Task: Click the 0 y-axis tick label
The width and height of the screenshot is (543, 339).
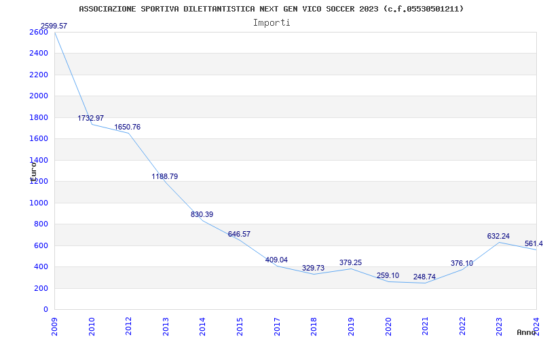Action: [45, 310]
